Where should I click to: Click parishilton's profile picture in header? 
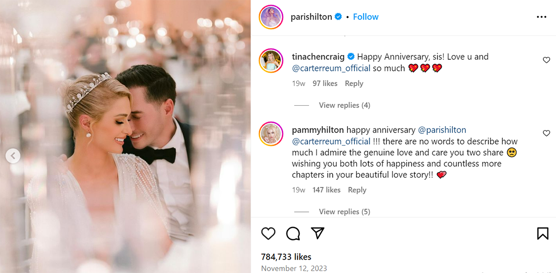tap(271, 17)
